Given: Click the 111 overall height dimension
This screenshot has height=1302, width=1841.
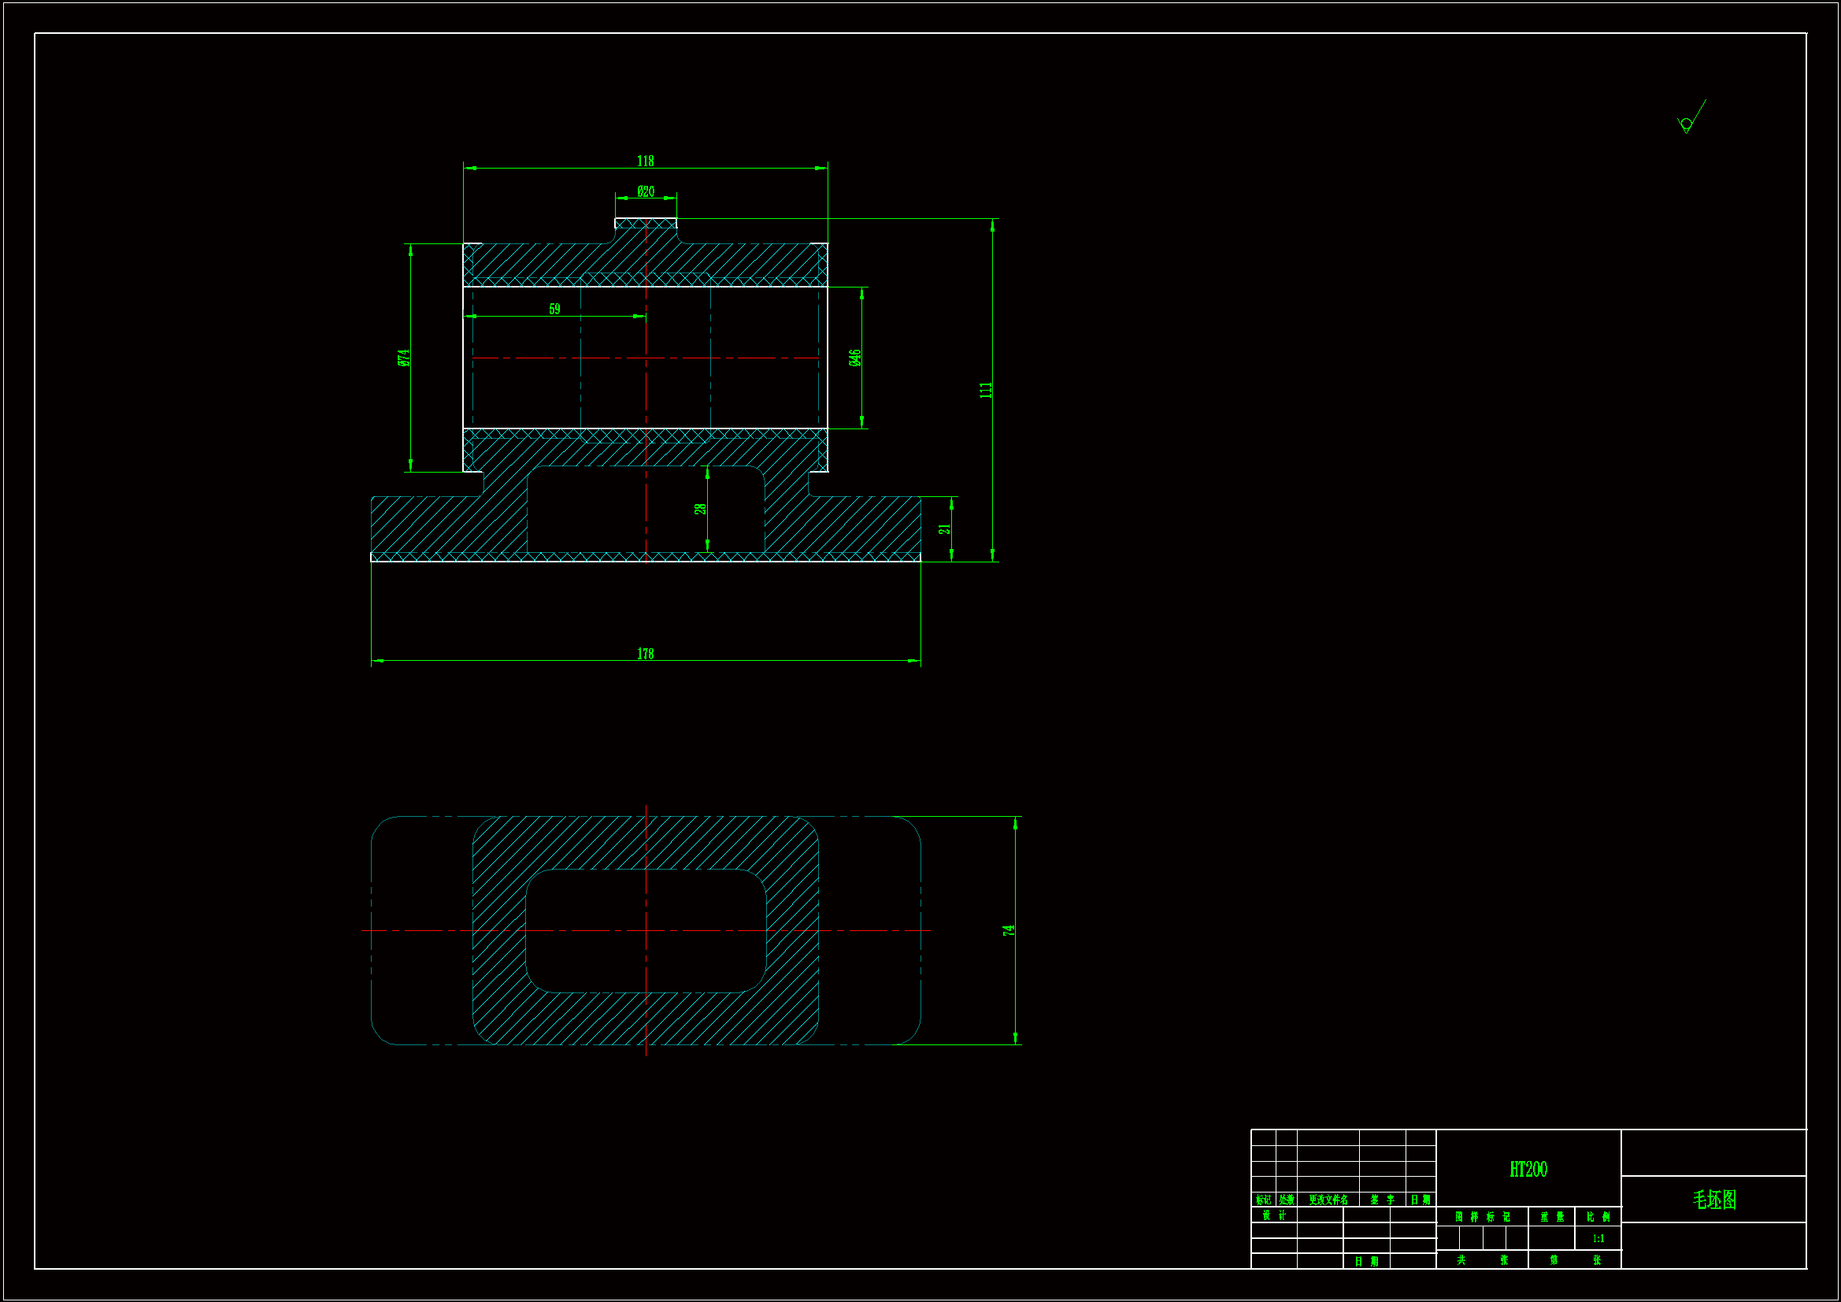Looking at the screenshot, I should (985, 390).
